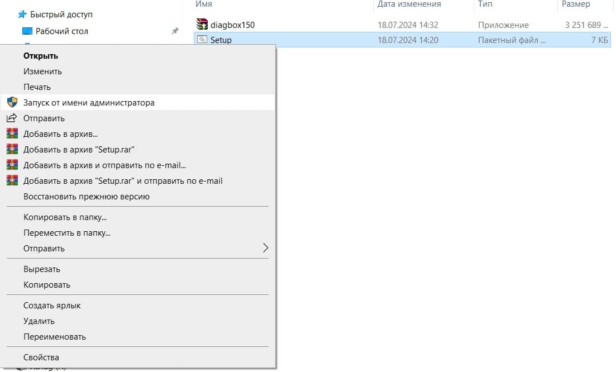616x372 pixels.
Task: Click Удалить in the context menu
Action: coord(39,321)
